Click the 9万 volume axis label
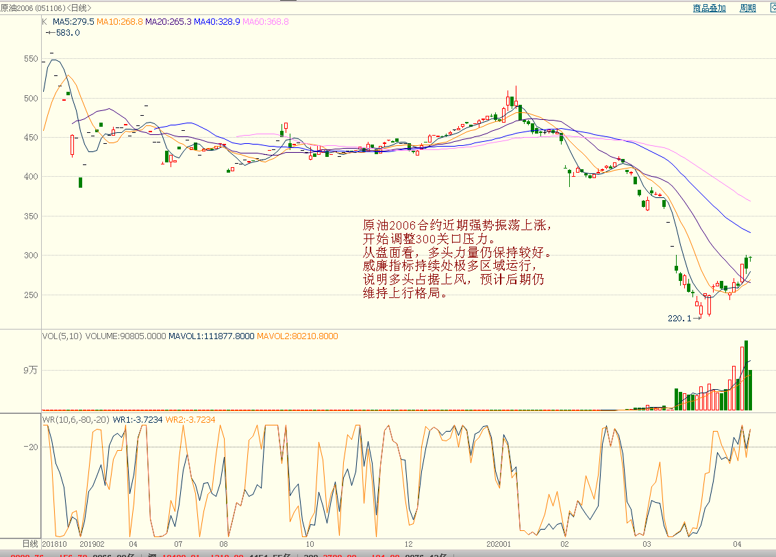 click(30, 371)
